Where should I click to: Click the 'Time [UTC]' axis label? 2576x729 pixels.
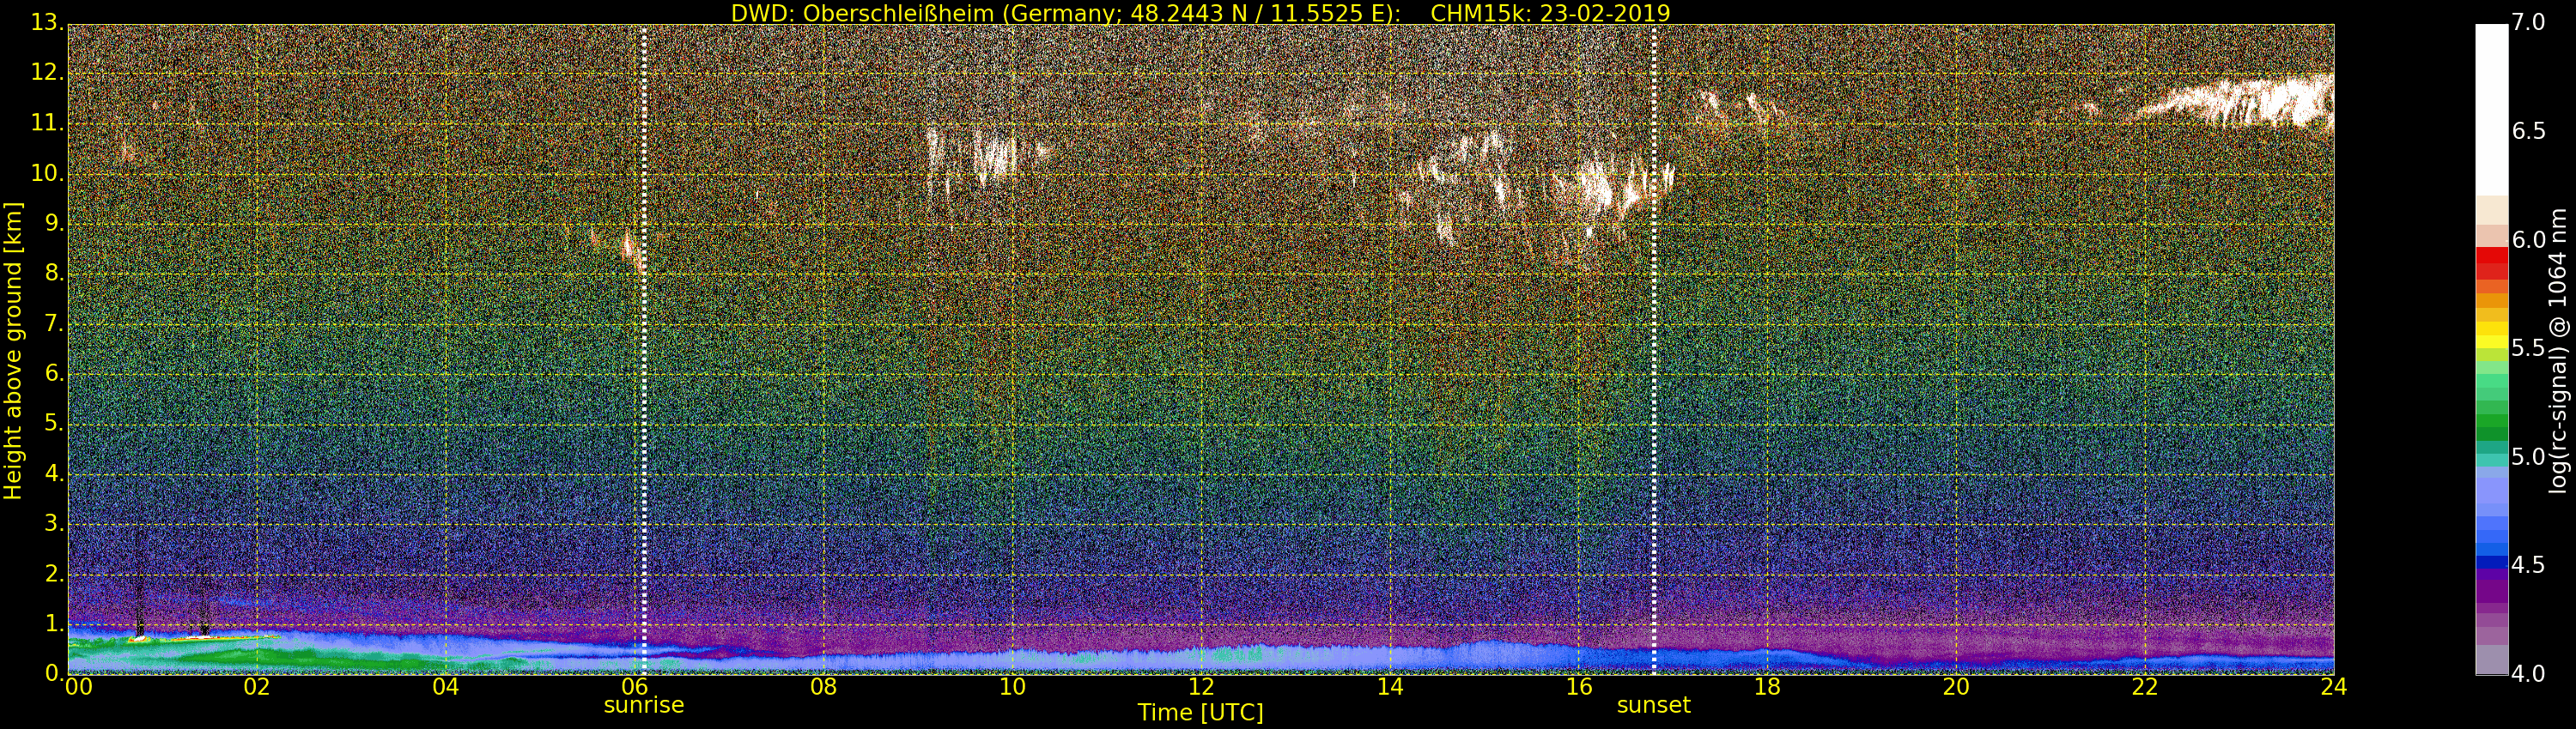[x=1200, y=713]
